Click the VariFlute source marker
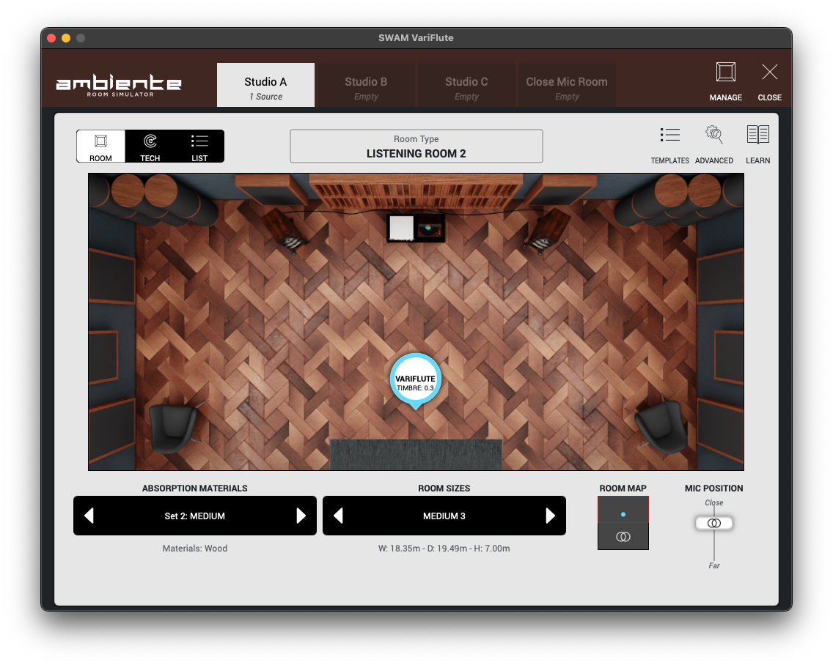This screenshot has height=665, width=833. pos(415,379)
